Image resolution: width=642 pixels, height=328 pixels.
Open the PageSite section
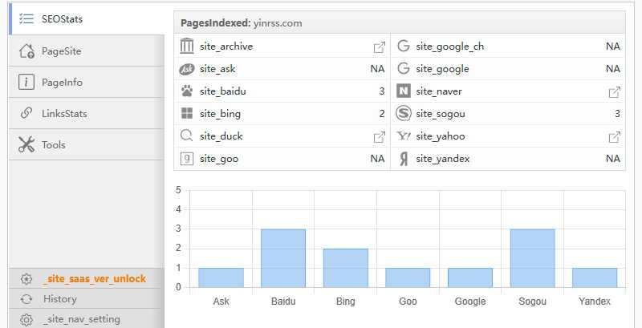pos(61,51)
